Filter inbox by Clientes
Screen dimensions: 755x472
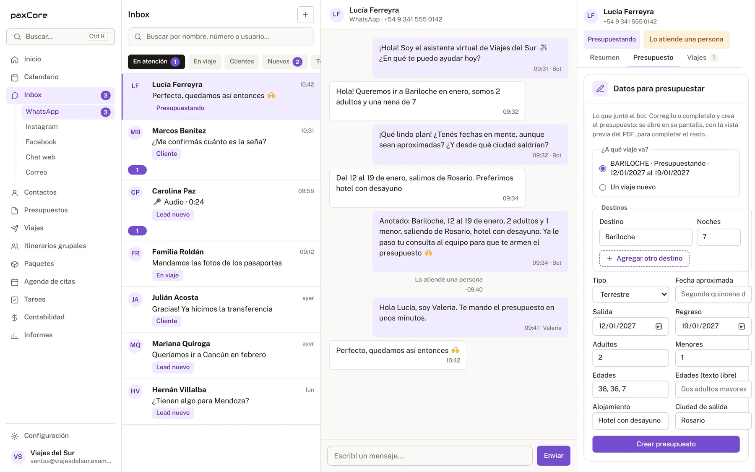pos(242,61)
